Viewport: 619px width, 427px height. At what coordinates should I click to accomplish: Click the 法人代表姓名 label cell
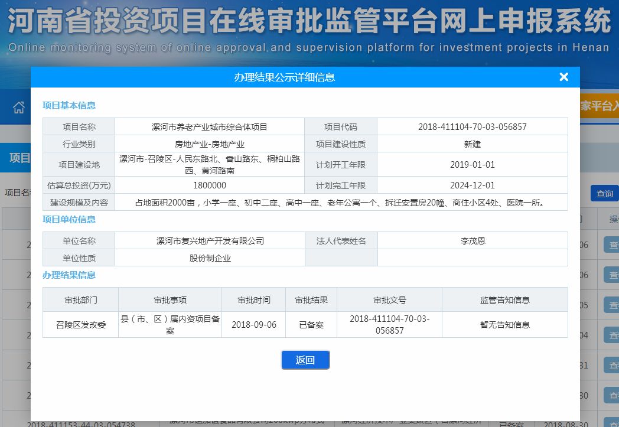[x=341, y=241]
